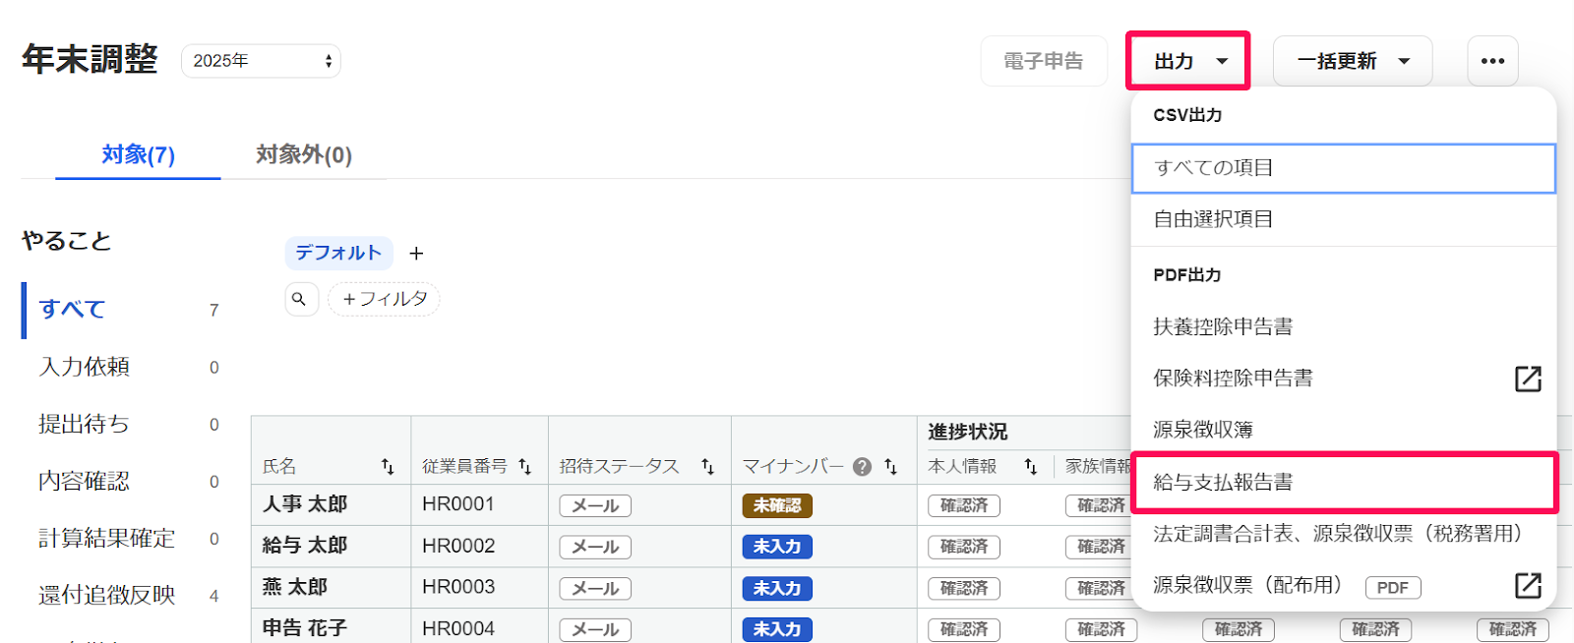Click the ＋フィルタ button
1574x643 pixels.
(384, 299)
